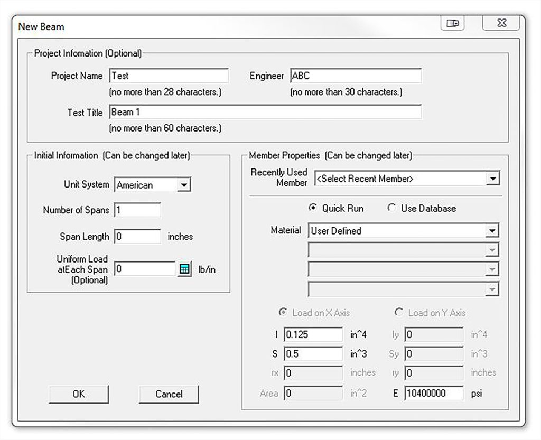The width and height of the screenshot is (541, 440).
Task: Select the Use Database radio option
Action: pos(391,208)
